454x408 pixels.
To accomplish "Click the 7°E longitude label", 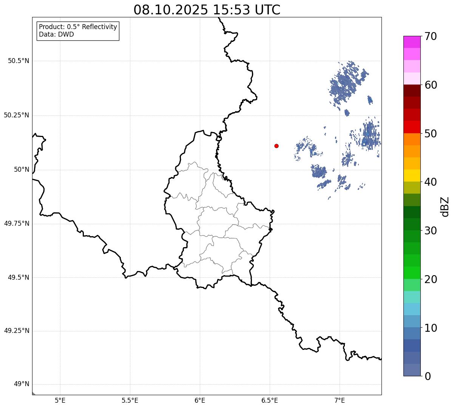I will [x=340, y=400].
